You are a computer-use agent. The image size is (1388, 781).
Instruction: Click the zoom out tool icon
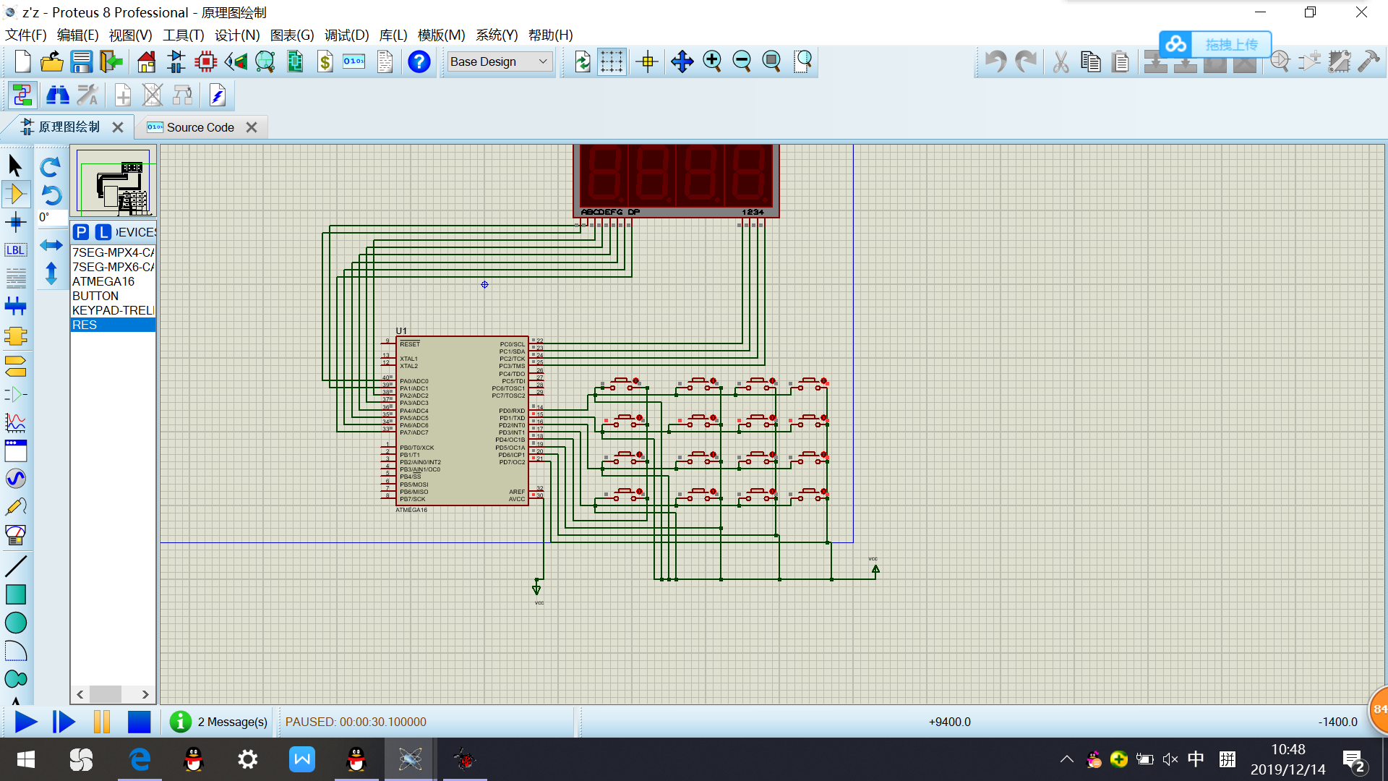(742, 61)
